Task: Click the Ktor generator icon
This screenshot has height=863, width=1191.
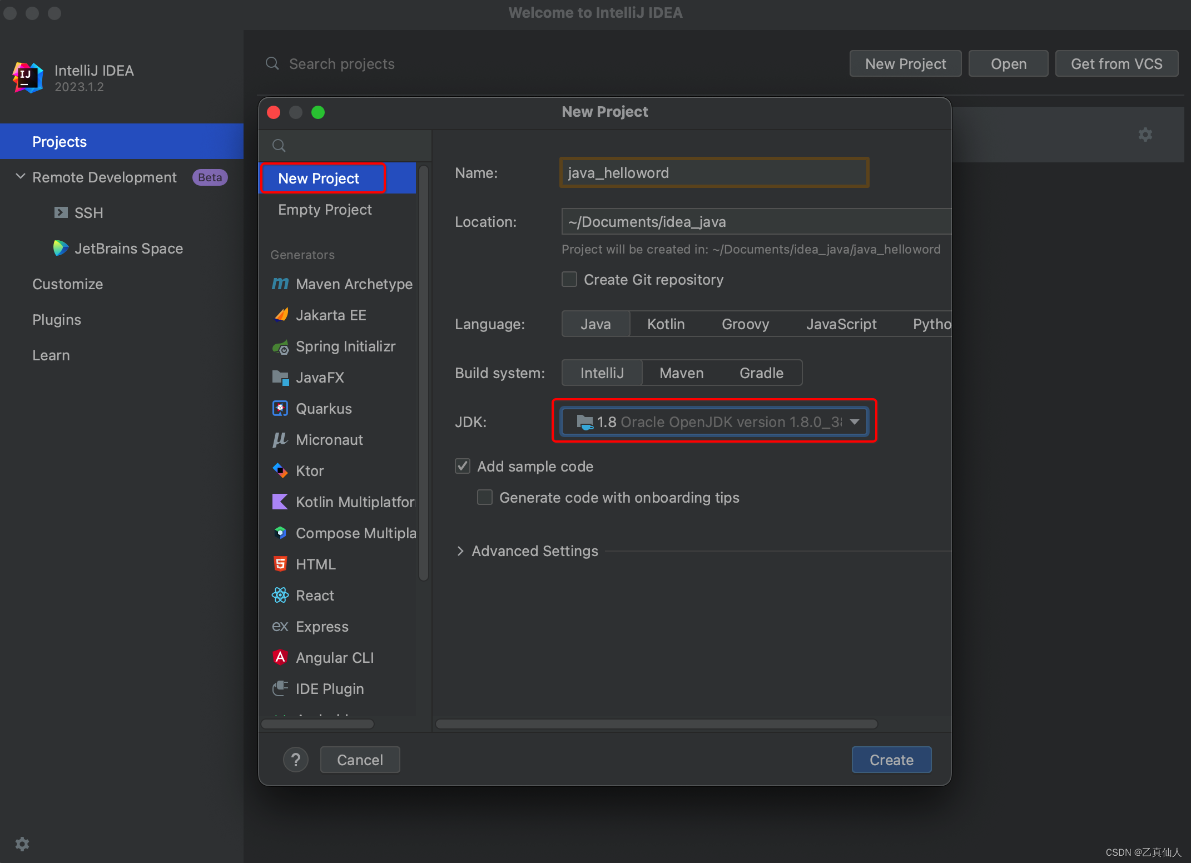Action: click(x=280, y=471)
